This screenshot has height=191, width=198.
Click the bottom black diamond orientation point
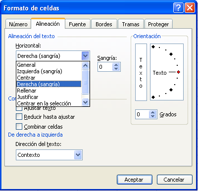click(153, 97)
